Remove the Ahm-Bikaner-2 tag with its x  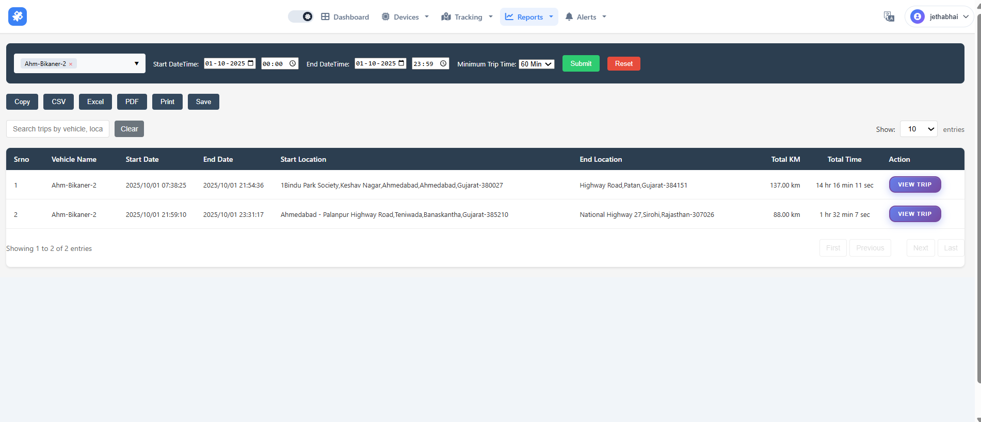(71, 64)
